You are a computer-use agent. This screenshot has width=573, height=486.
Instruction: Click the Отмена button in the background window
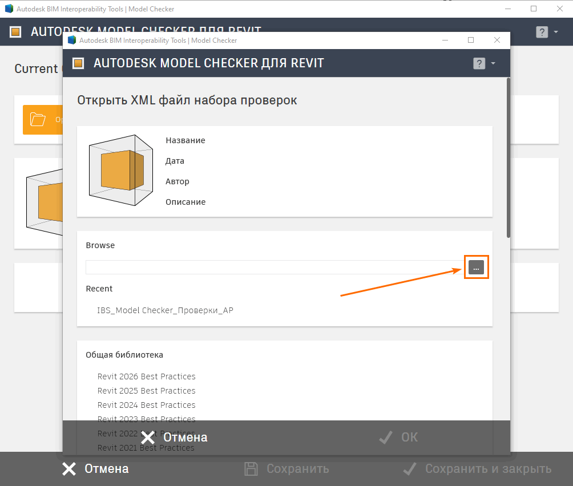click(95, 469)
